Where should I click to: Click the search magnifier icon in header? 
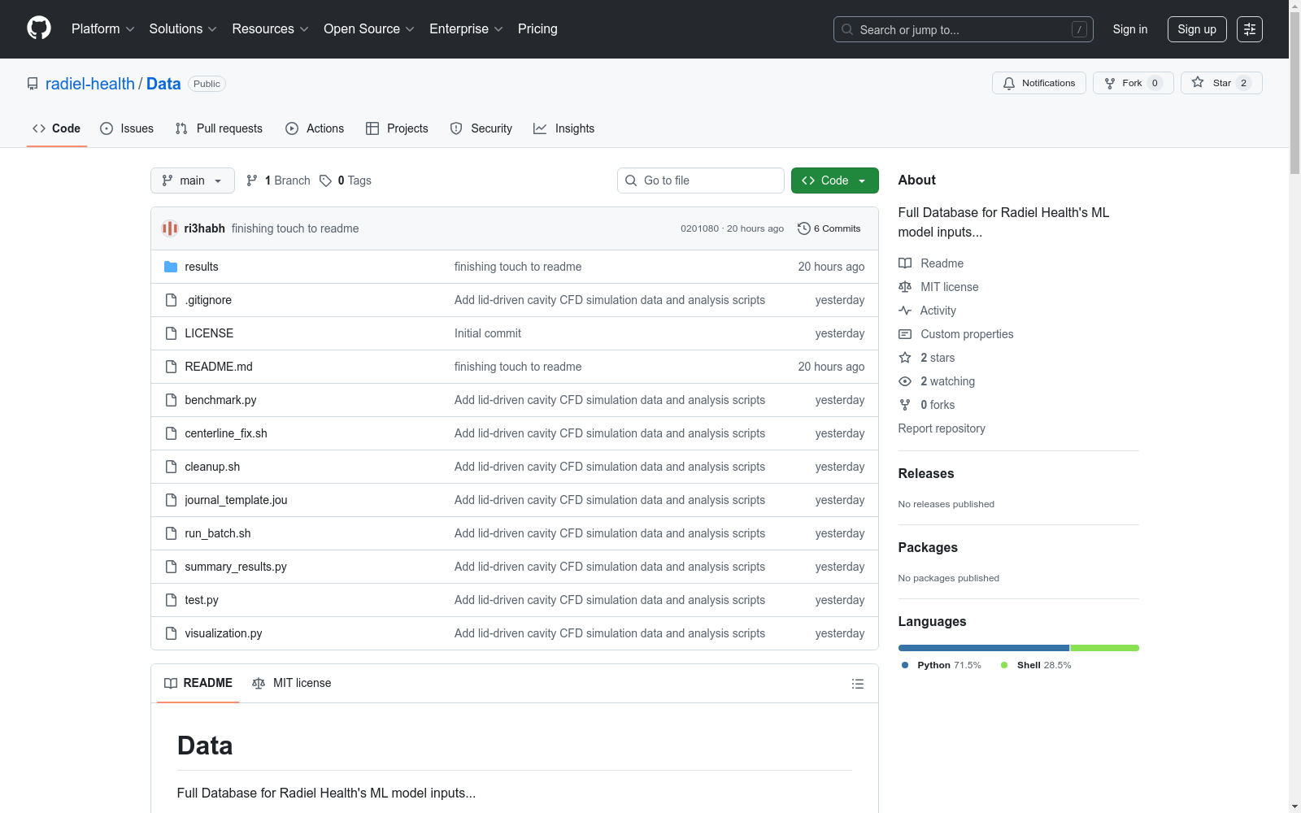[847, 29]
